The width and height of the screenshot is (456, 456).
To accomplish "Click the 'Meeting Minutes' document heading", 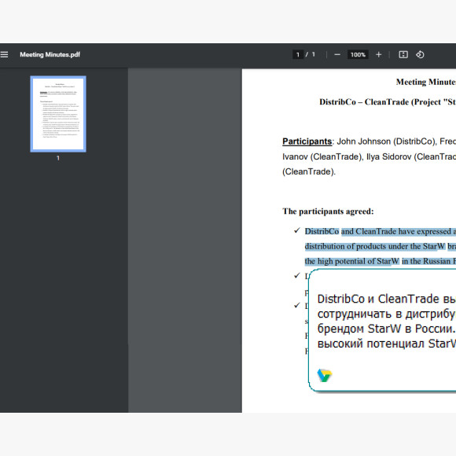I will tap(426, 82).
